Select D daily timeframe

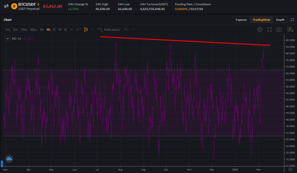pos(54,30)
